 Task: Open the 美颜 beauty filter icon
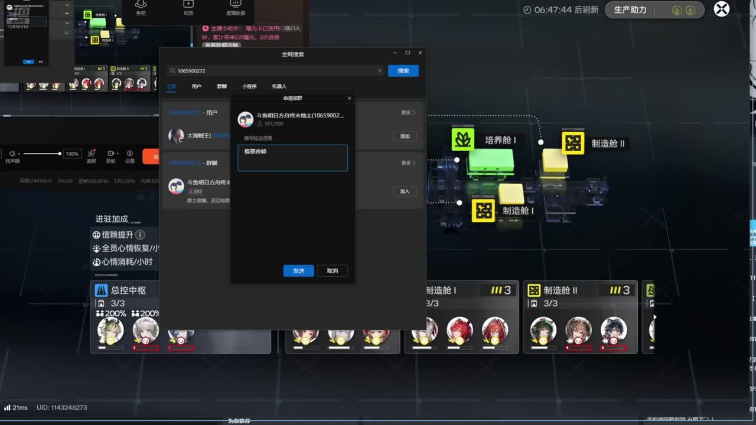tap(92, 153)
